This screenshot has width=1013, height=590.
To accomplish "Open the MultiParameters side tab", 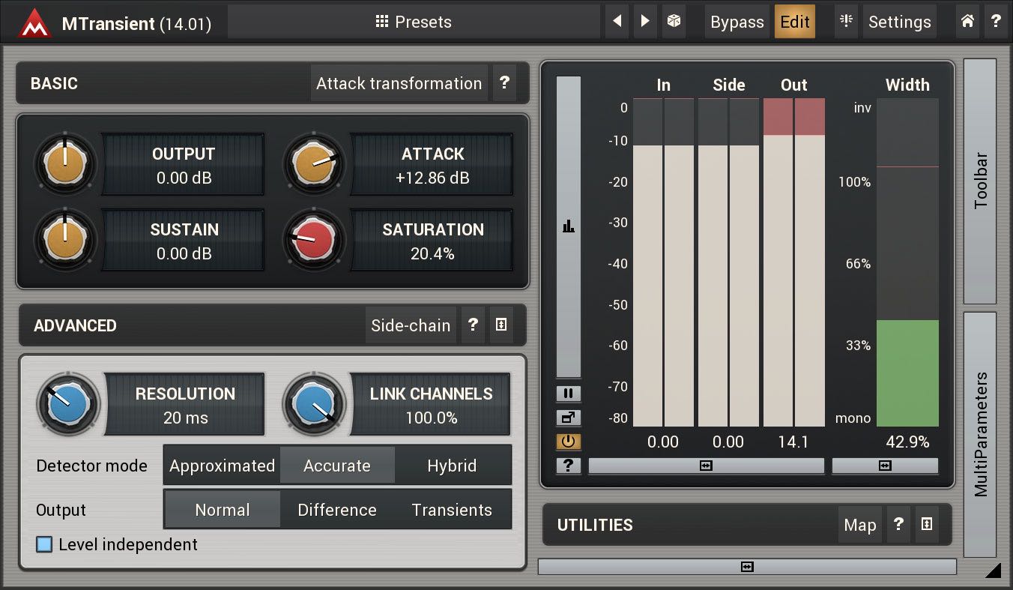I will pyautogui.click(x=980, y=434).
